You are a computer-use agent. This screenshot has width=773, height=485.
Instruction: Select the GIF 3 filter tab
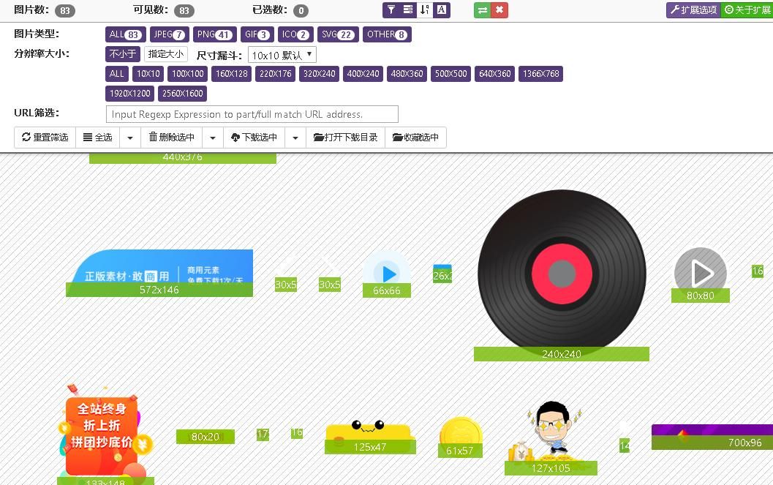pyautogui.click(x=257, y=34)
